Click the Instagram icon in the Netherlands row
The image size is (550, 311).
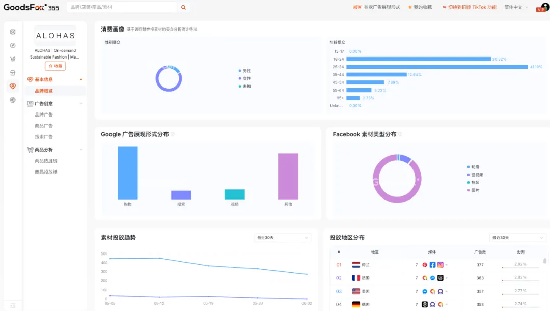440,265
